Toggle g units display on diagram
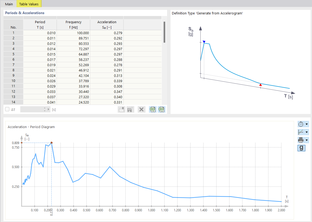 [301, 148]
